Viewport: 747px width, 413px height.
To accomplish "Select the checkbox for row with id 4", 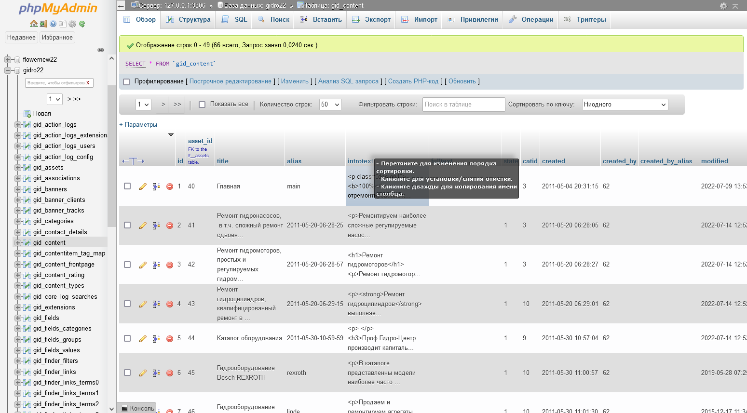I will coord(127,304).
